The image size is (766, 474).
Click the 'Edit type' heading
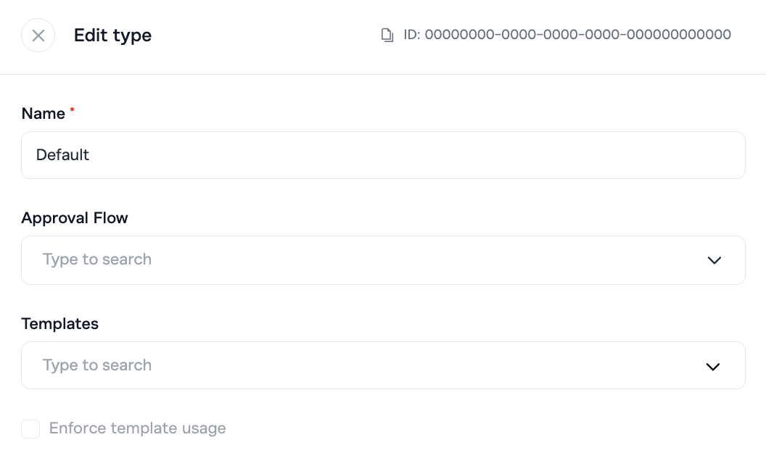pyautogui.click(x=112, y=36)
